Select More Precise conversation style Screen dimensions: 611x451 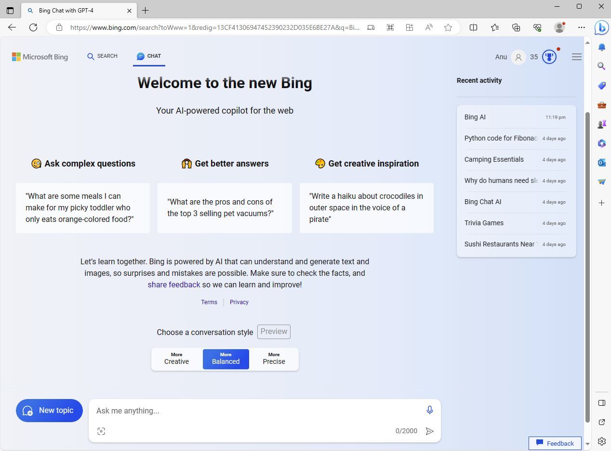tap(274, 359)
